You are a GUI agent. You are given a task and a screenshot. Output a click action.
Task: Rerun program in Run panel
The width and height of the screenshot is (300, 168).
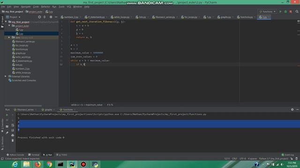(x=7, y=115)
